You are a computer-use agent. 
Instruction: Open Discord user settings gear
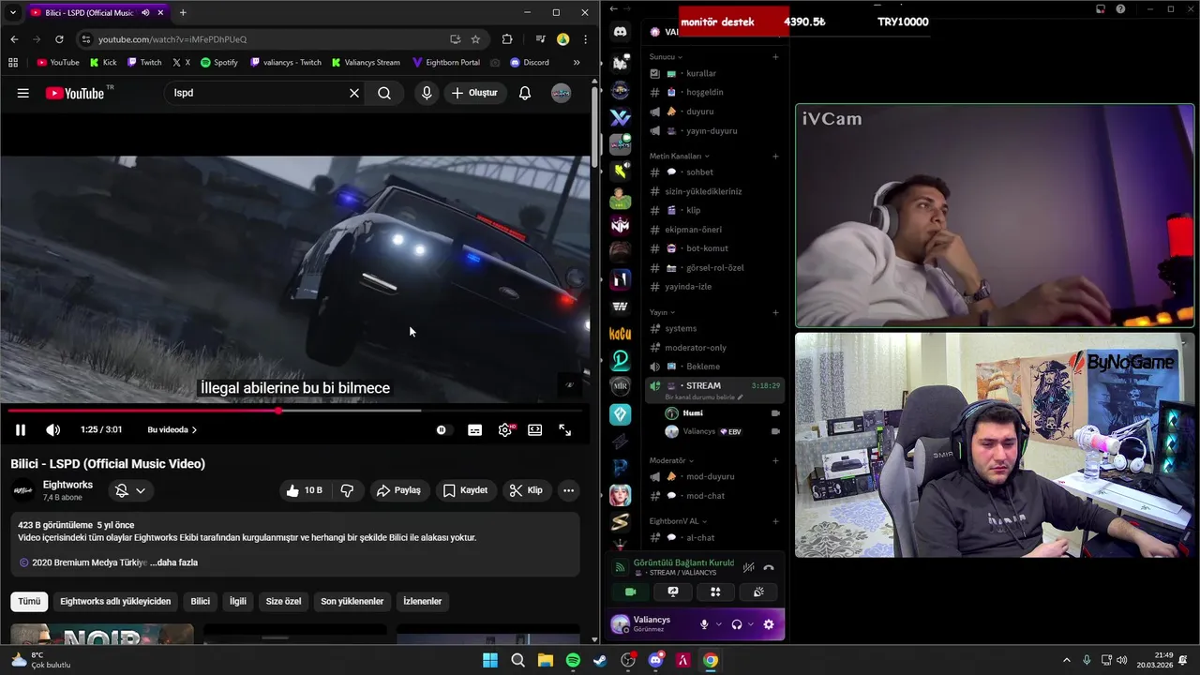coord(769,624)
